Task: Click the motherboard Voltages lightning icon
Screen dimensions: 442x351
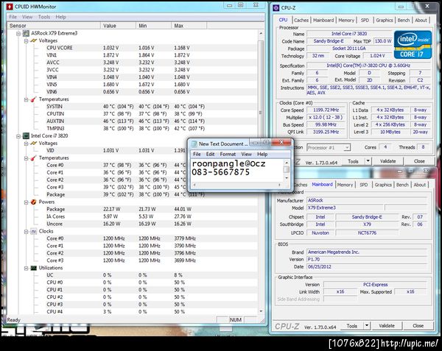Action: coord(33,40)
